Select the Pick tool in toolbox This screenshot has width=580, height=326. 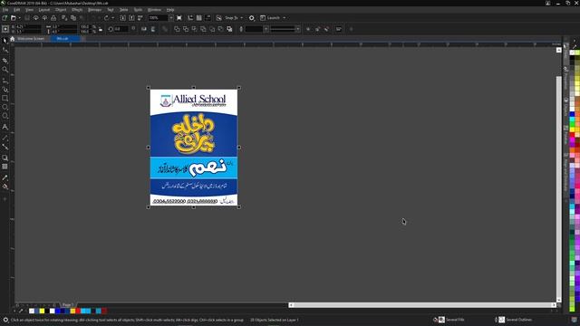tap(5, 40)
